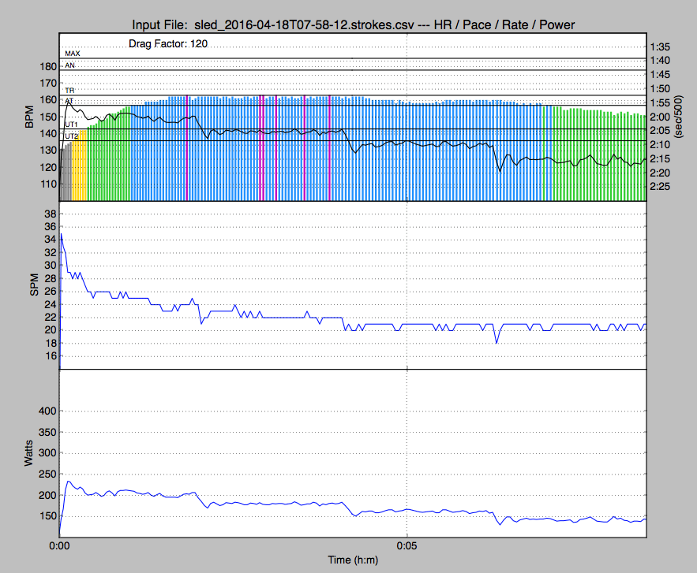Click the UT1 zone label
The height and width of the screenshot is (573, 697).
coord(71,125)
